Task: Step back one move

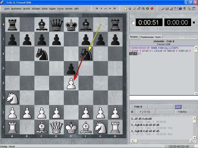Action: pos(101,8)
